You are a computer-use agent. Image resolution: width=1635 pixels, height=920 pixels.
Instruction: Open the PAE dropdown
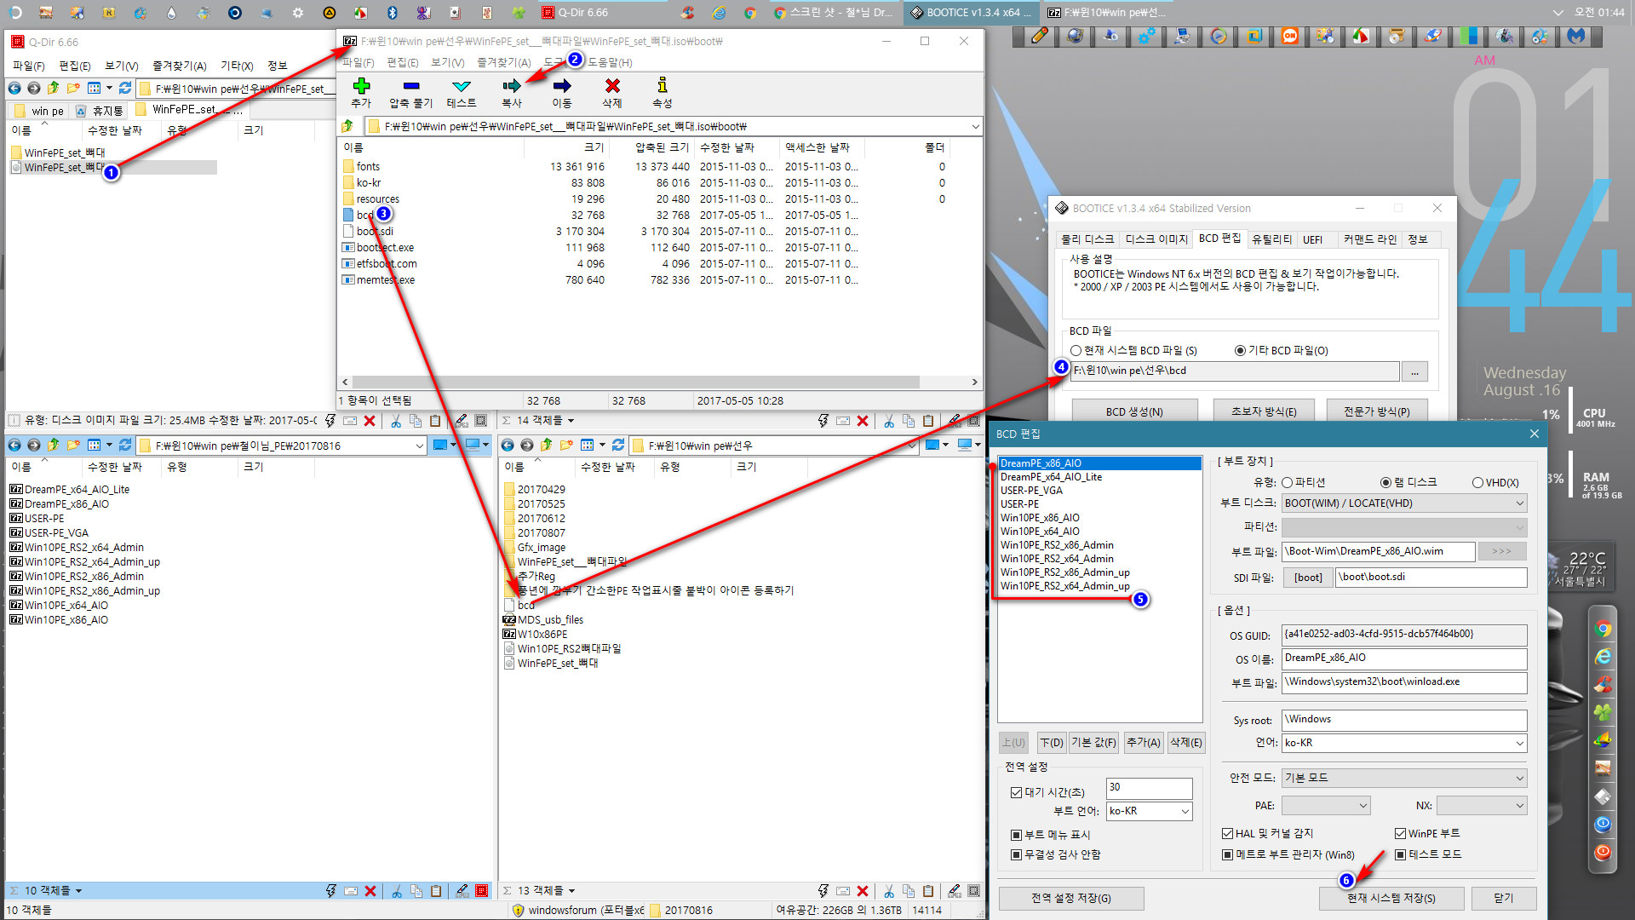pos(1326,805)
